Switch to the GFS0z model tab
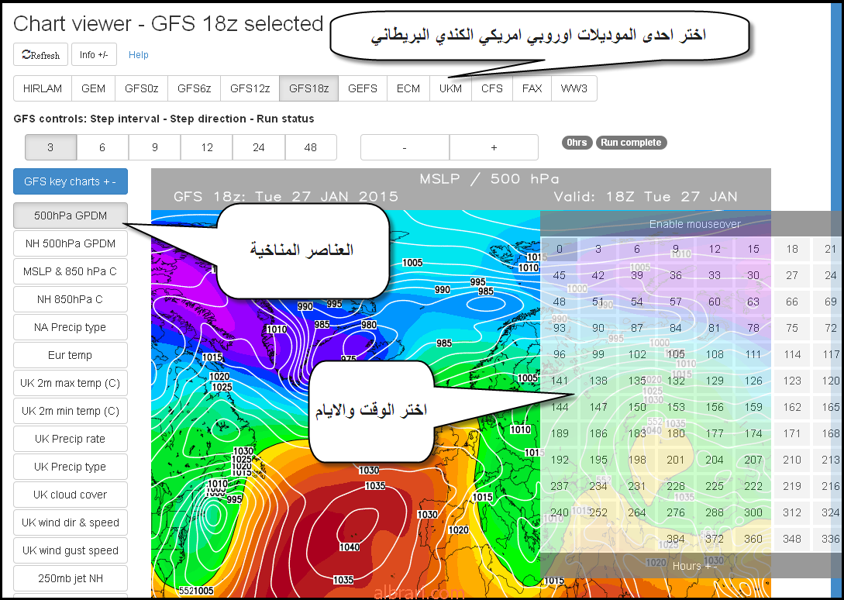The image size is (844, 600). 142,88
